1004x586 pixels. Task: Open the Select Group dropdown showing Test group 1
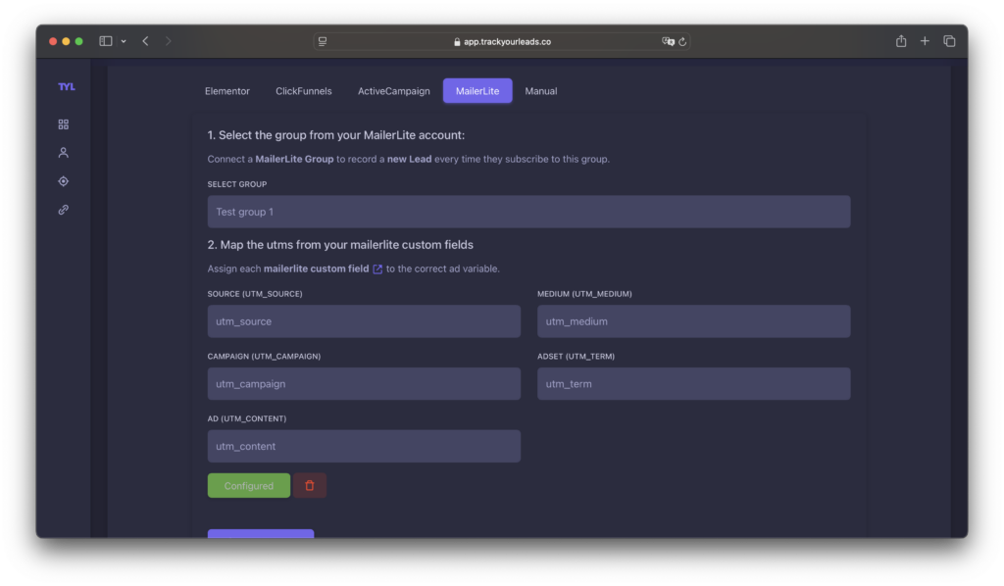coord(528,212)
